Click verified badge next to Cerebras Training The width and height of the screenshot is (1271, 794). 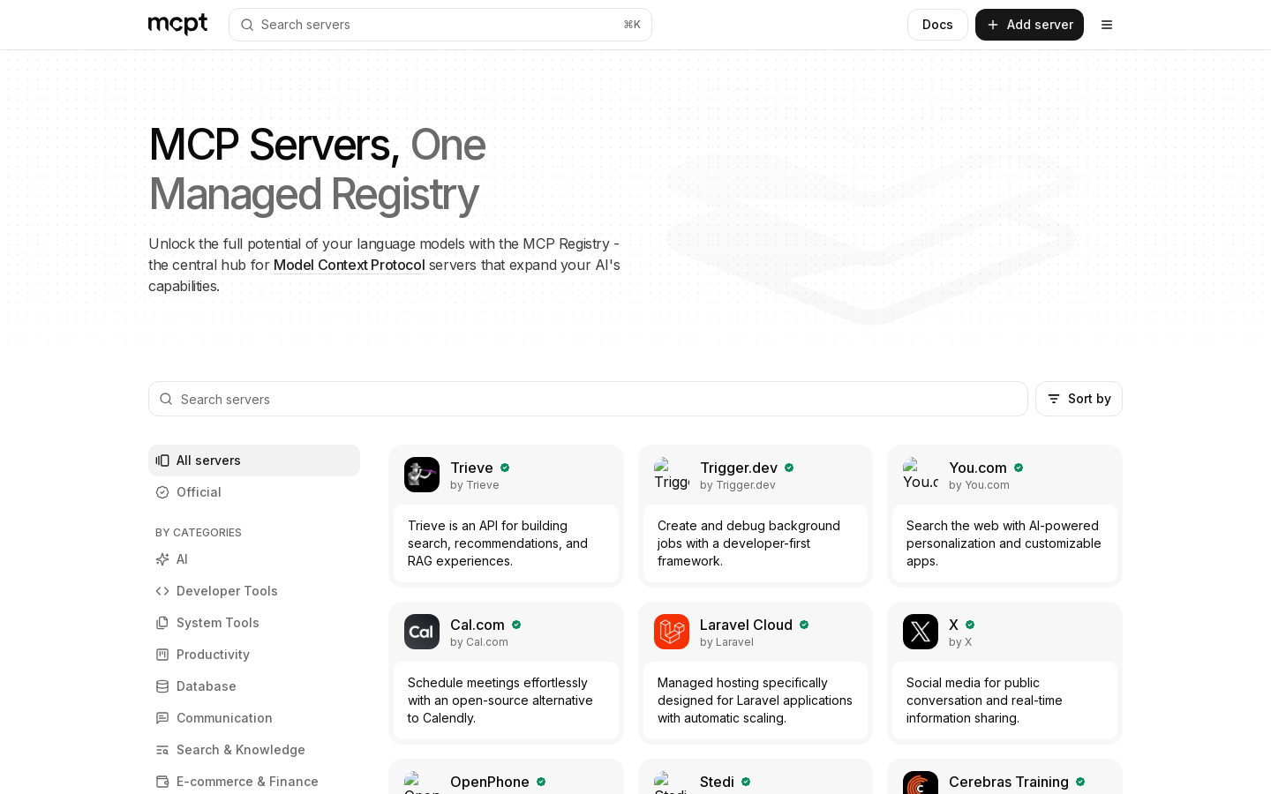(x=1080, y=782)
